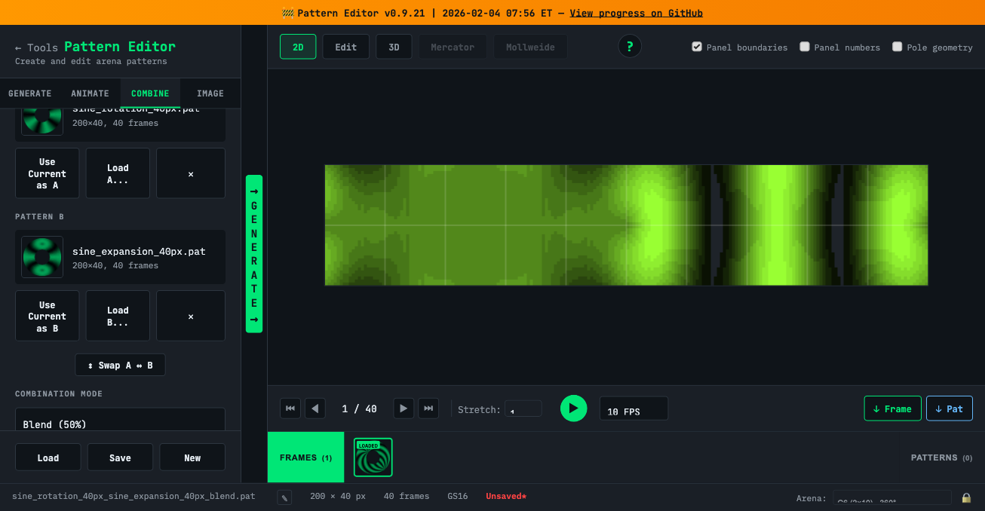Remove Pattern B with the × button
The height and width of the screenshot is (511, 985).
(191, 316)
